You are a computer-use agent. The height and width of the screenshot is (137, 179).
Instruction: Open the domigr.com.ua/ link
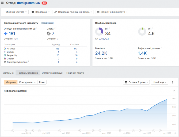point(29,3)
